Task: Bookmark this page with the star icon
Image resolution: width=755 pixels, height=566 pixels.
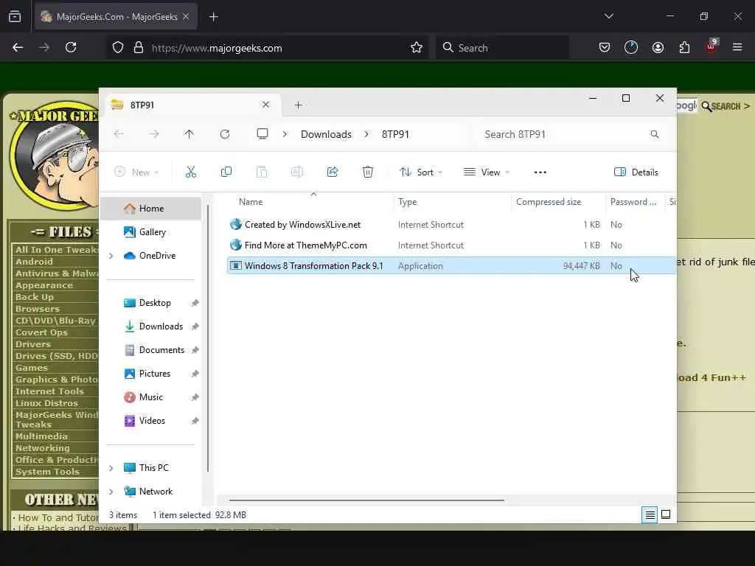Action: tap(417, 47)
